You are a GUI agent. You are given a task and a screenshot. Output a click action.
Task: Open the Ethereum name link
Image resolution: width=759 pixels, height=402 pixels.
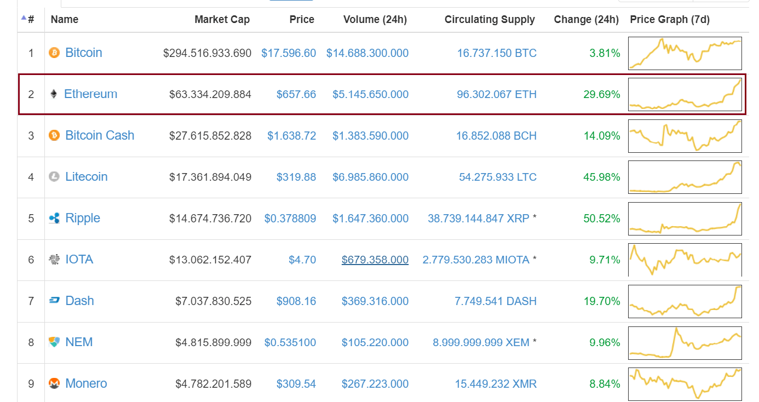[91, 94]
